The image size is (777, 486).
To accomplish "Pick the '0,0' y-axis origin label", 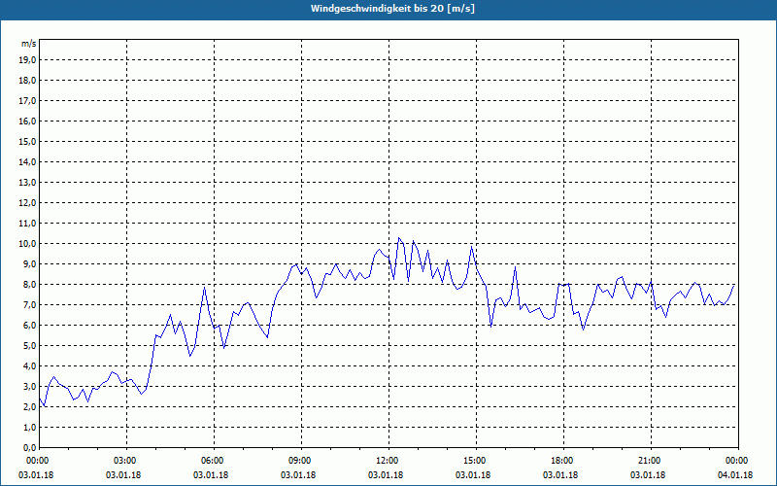I will [x=29, y=447].
